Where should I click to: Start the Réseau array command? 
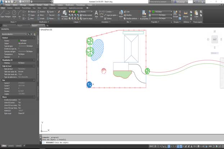[50, 19]
